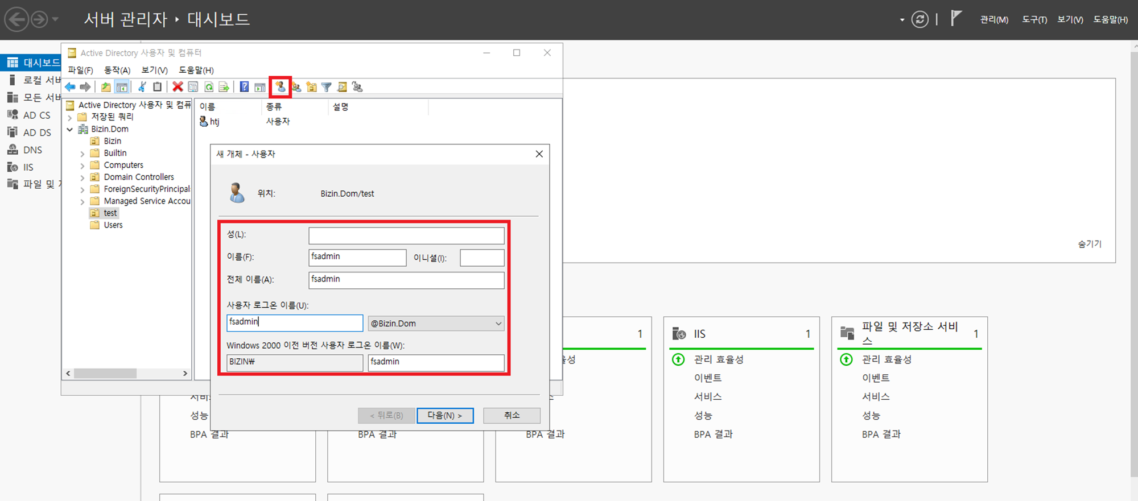Click 숨기기 link in dashboard

coord(1090,244)
